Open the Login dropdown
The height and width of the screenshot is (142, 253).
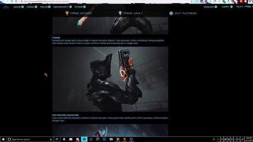tap(227, 7)
